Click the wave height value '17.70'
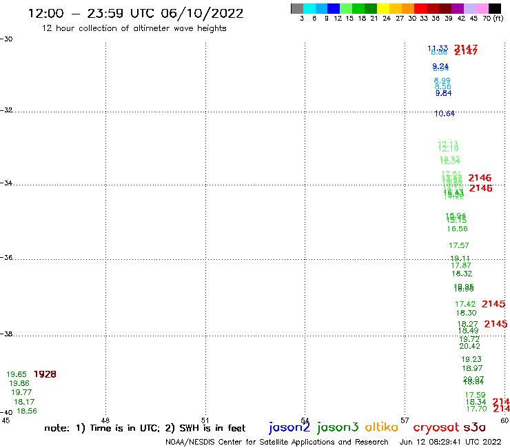The width and height of the screenshot is (510, 448). [x=477, y=409]
